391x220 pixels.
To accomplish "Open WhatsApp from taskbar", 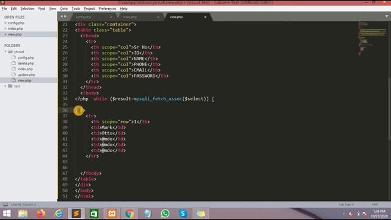I will point(165,214).
